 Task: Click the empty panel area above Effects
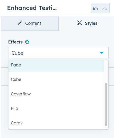coord(57,35)
